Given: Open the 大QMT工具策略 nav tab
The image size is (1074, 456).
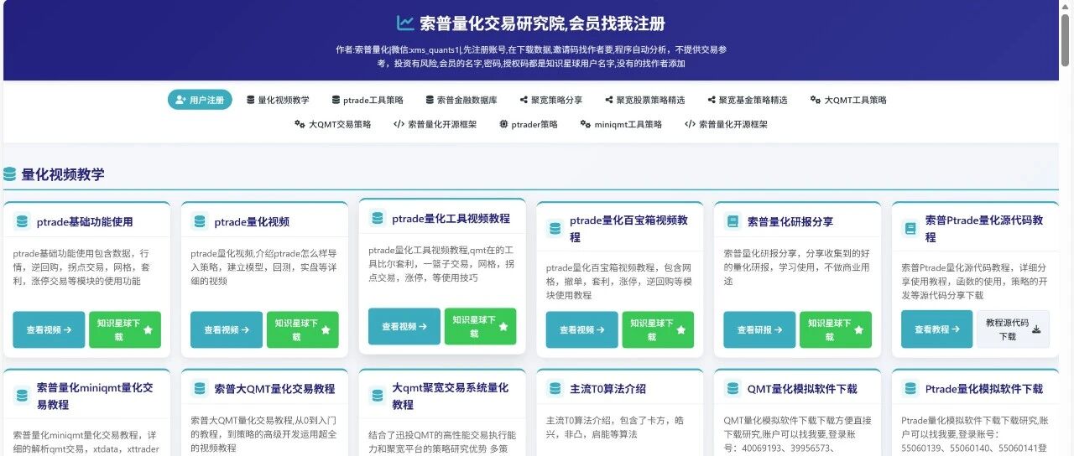Looking at the screenshot, I should 848,100.
